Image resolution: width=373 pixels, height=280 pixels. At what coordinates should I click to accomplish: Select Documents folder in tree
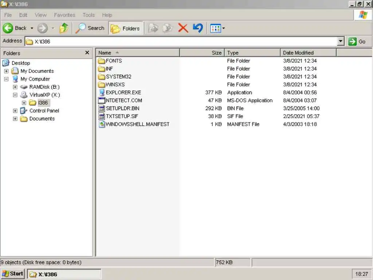pos(42,118)
